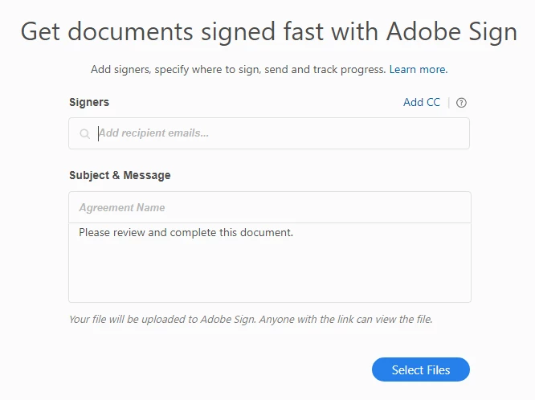Click the default message text line
The image size is (535, 400).
point(186,233)
